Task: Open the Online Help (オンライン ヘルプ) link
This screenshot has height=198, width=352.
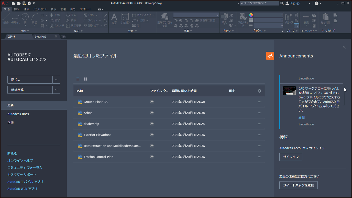Action: [20, 161]
